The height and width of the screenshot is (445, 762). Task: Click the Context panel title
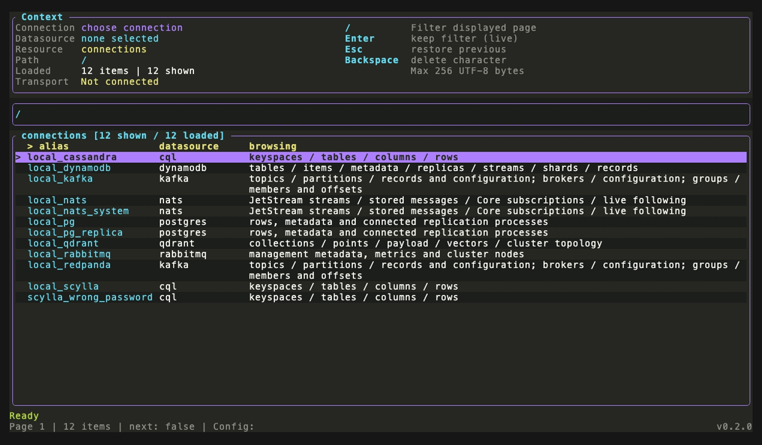(42, 17)
